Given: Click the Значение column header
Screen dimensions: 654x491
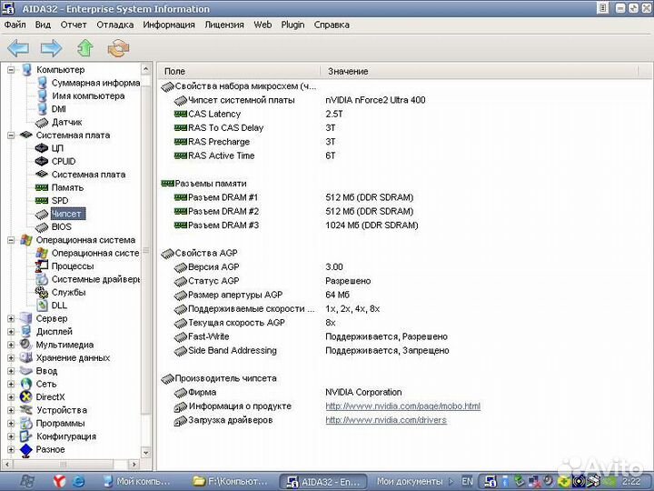Looking at the screenshot, I should pos(348,71).
